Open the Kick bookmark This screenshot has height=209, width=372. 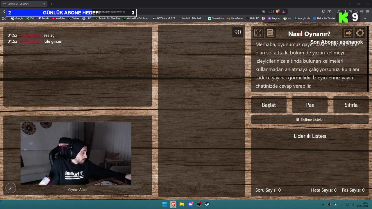pyautogui.click(x=30, y=18)
